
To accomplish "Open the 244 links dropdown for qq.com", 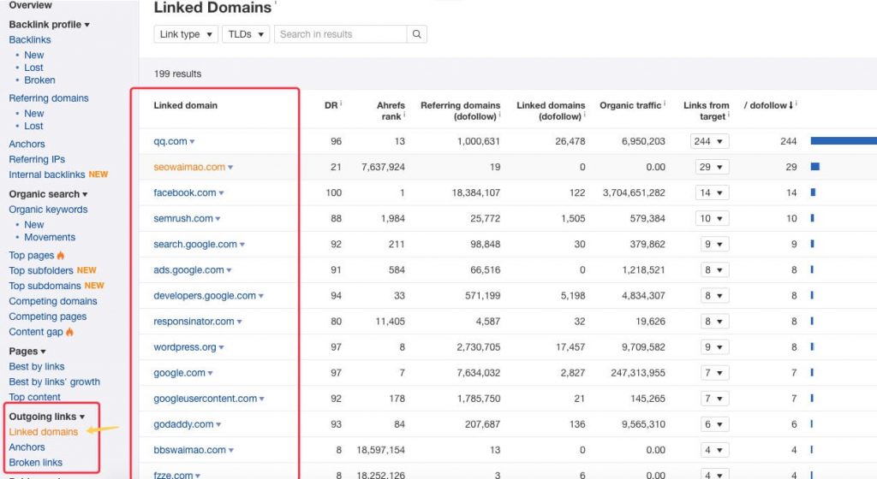I will (709, 141).
